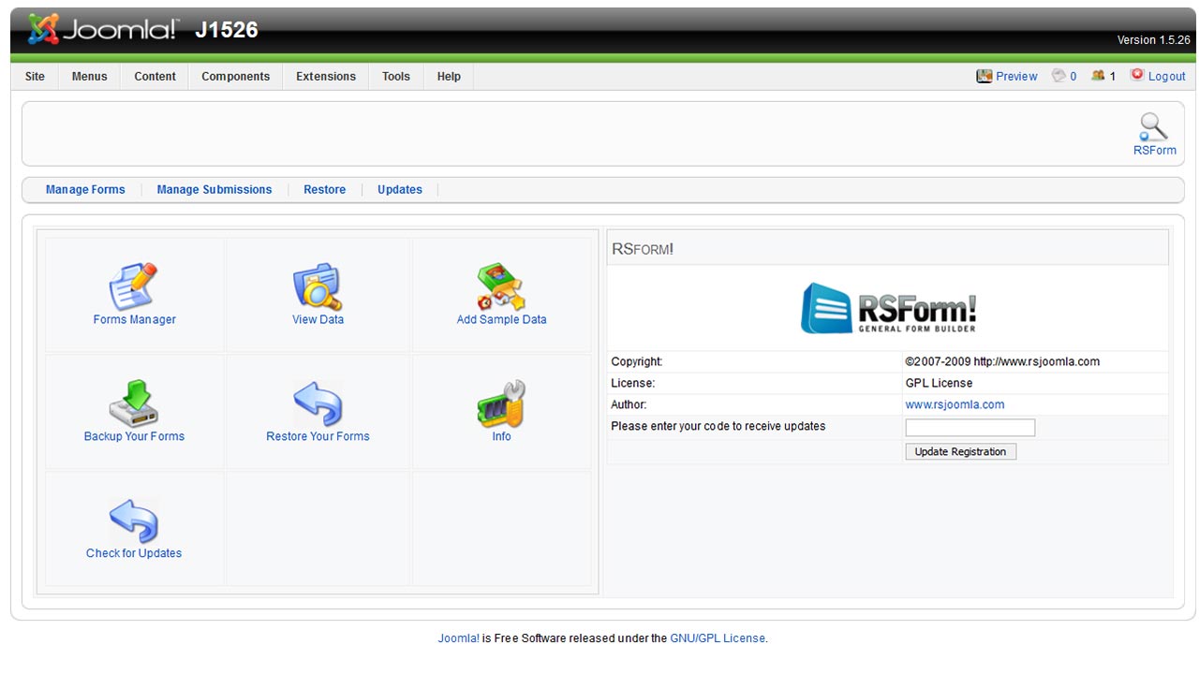Go to the Manage Submissions tab
Viewport: 1199px width, 674px height.
coord(215,190)
